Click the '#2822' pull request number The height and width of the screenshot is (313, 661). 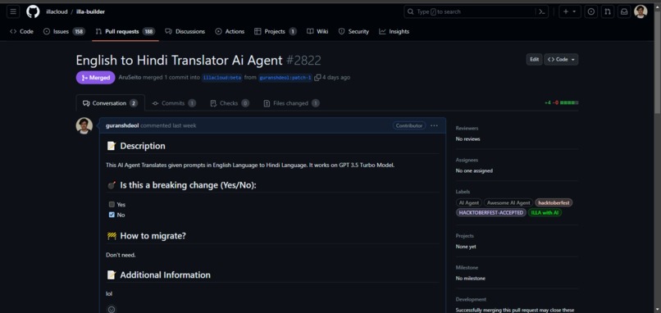[303, 61]
